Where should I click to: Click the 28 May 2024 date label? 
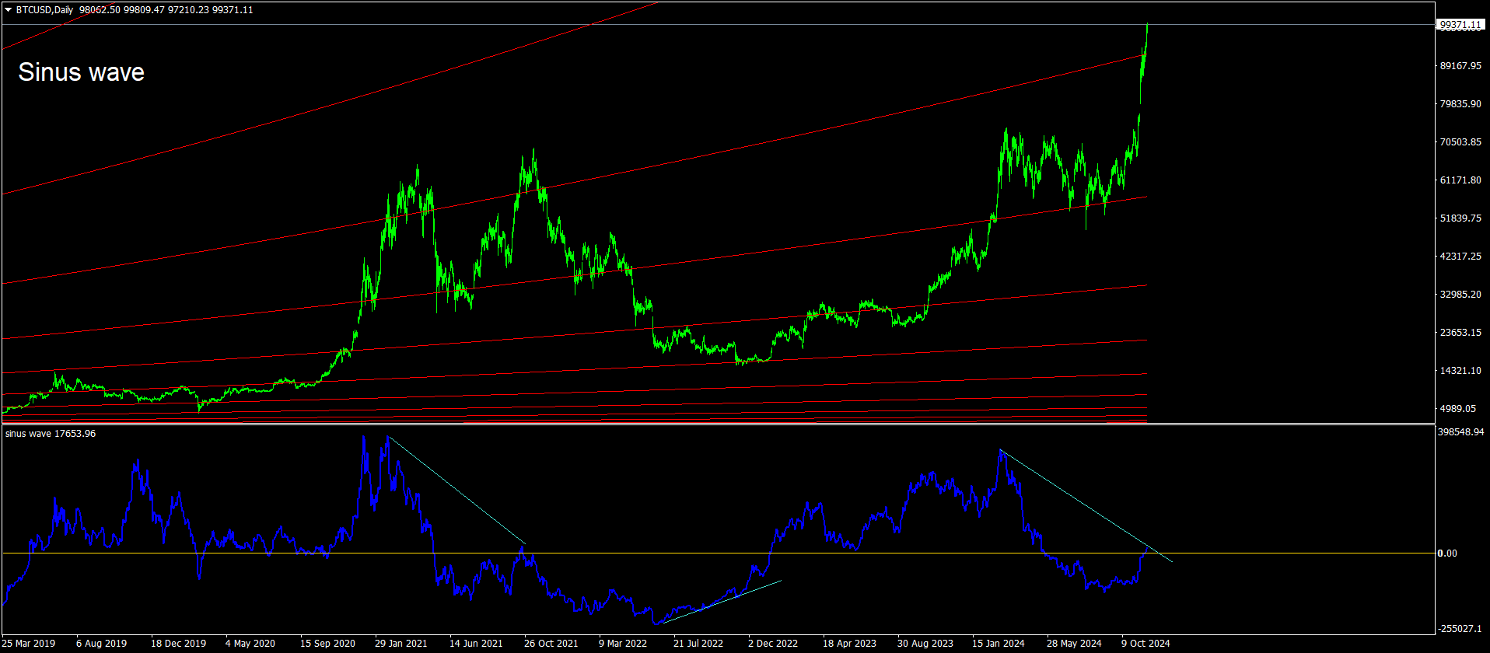[x=1074, y=644]
